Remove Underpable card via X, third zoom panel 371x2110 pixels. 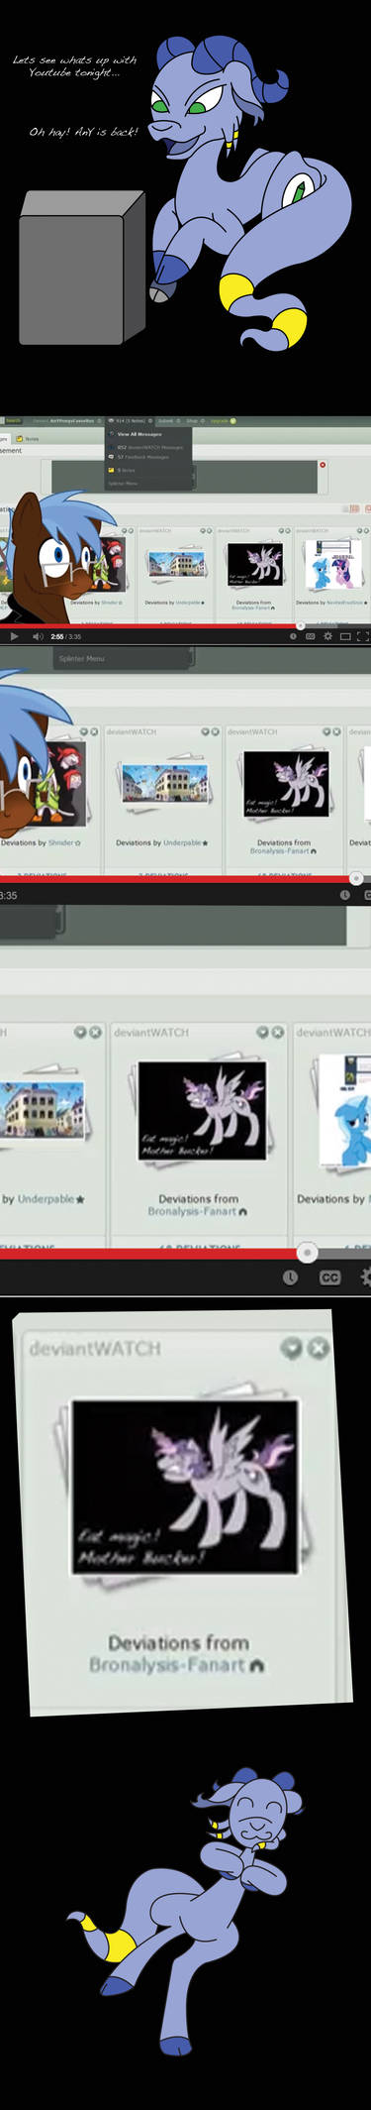(x=95, y=1032)
